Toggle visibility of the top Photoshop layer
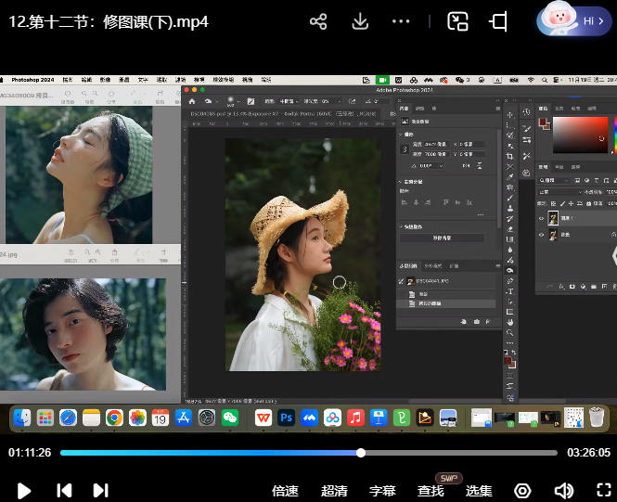Image resolution: width=617 pixels, height=502 pixels. point(542,219)
